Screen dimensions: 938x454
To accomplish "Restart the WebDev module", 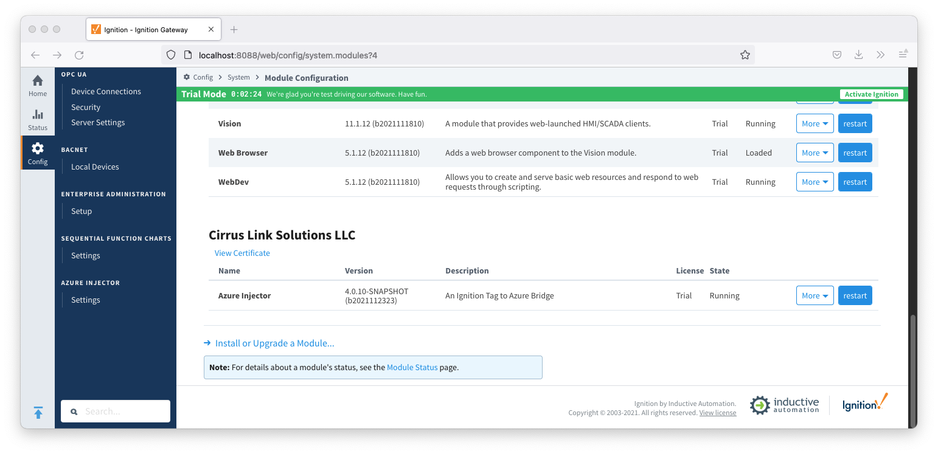I will click(855, 182).
